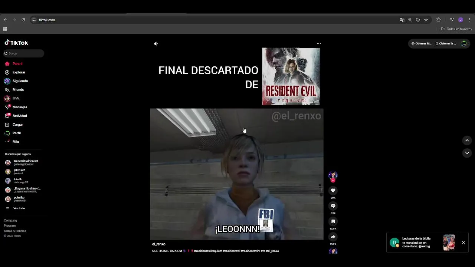Click the Friends people icon
The image size is (475, 267).
(x=7, y=90)
